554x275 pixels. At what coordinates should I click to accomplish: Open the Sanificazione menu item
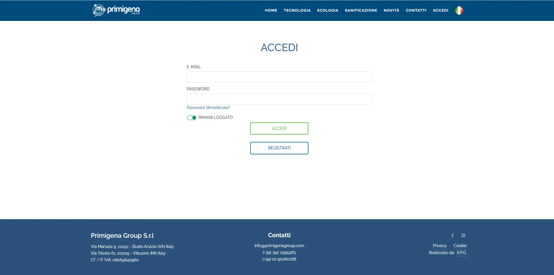tap(361, 10)
